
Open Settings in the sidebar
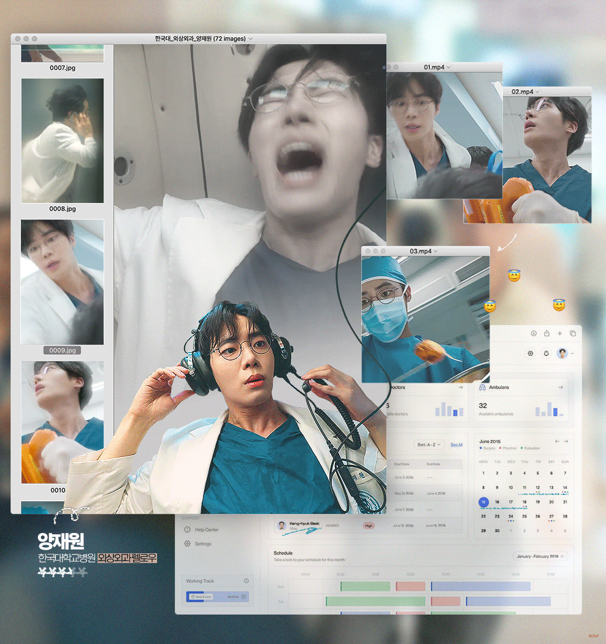202,544
